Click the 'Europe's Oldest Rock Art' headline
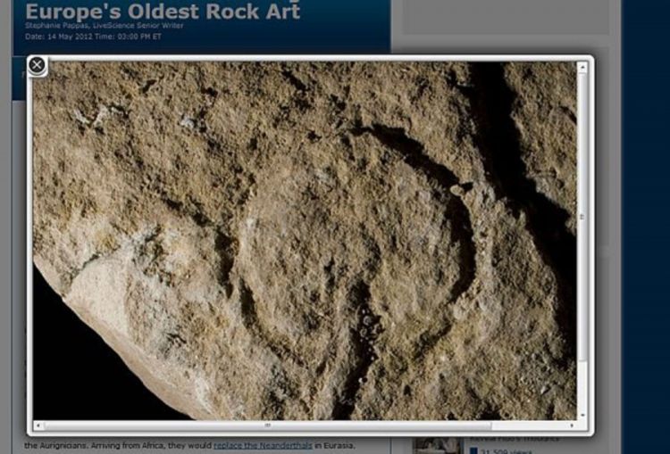This screenshot has height=454, width=670. tap(163, 11)
